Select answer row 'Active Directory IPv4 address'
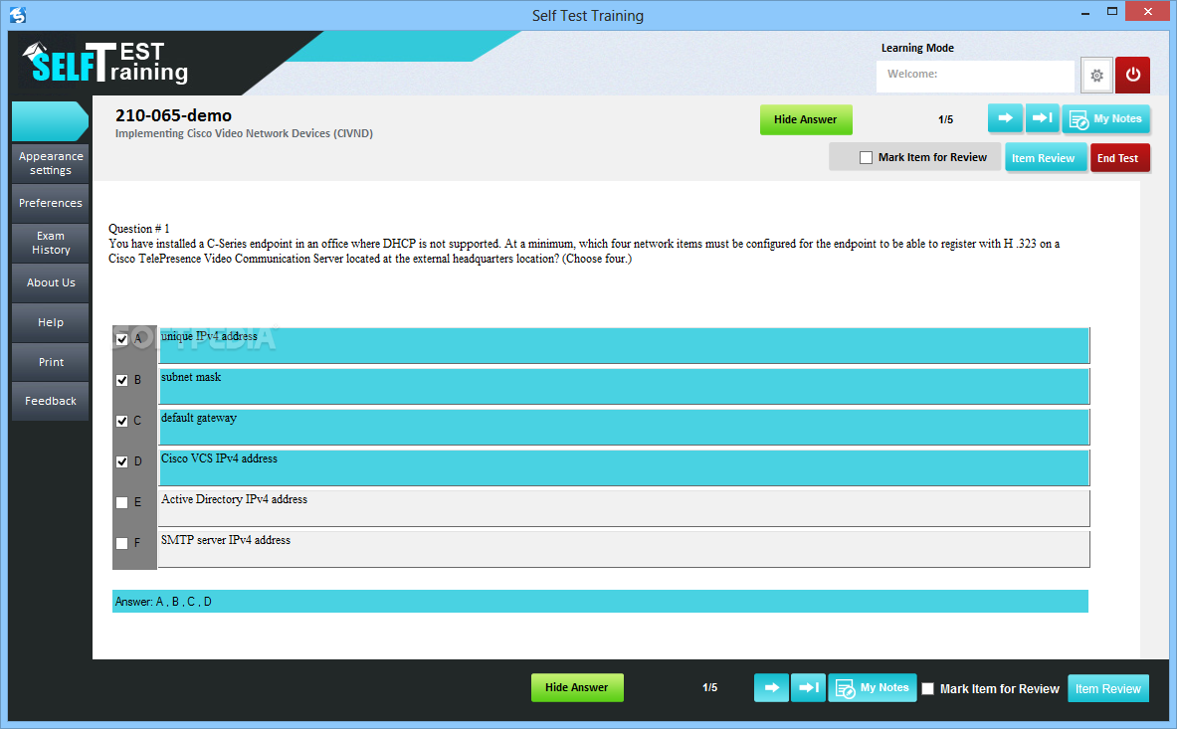 click(x=624, y=508)
